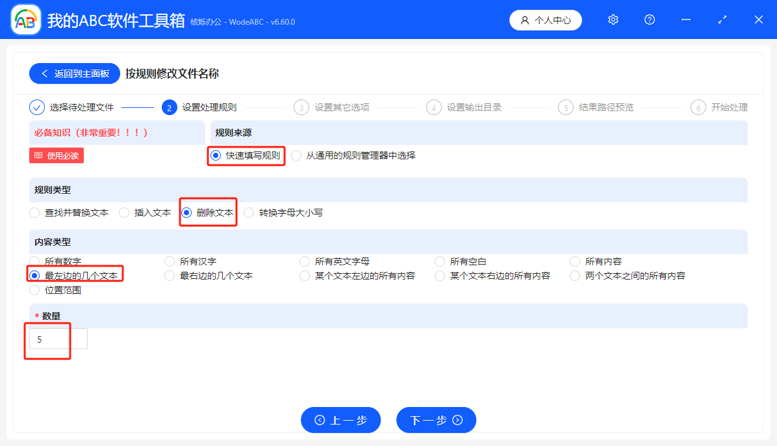The width and height of the screenshot is (777, 446).
Task: Click 下一步 to proceed
Action: (x=436, y=420)
